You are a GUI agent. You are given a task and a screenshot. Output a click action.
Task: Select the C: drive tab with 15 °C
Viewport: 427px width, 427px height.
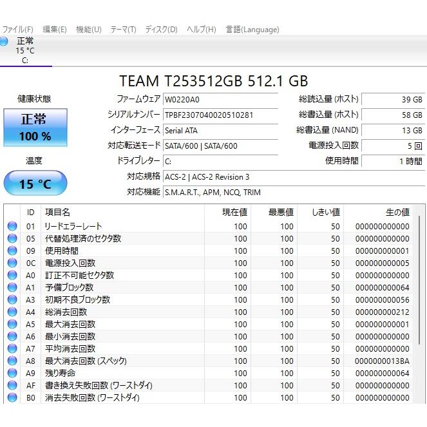[x=25, y=51]
